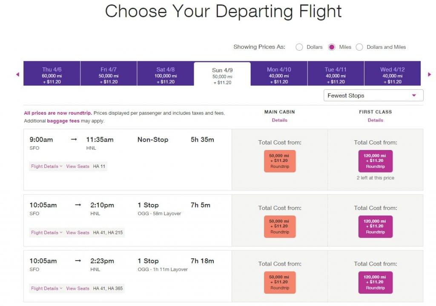Select the Miles price display option
The image size is (436, 306).
click(x=332, y=47)
